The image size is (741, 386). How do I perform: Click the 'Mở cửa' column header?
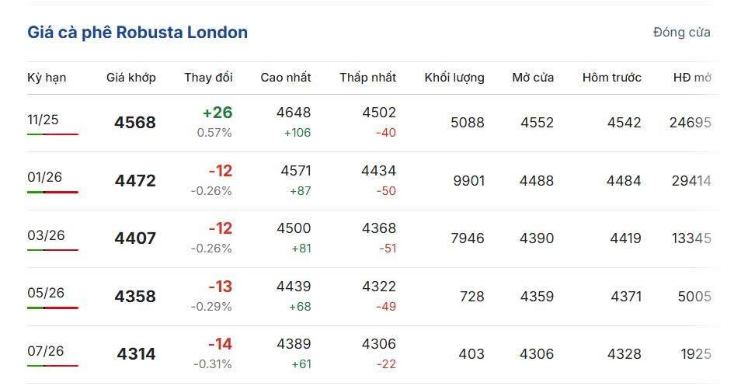[533, 78]
